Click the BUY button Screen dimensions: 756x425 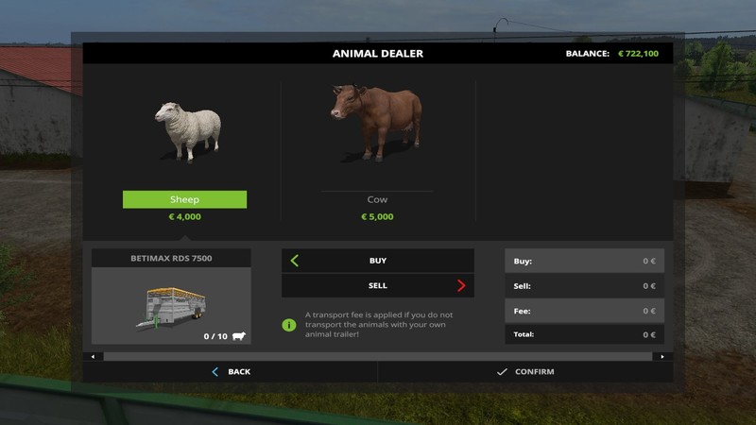[377, 261]
